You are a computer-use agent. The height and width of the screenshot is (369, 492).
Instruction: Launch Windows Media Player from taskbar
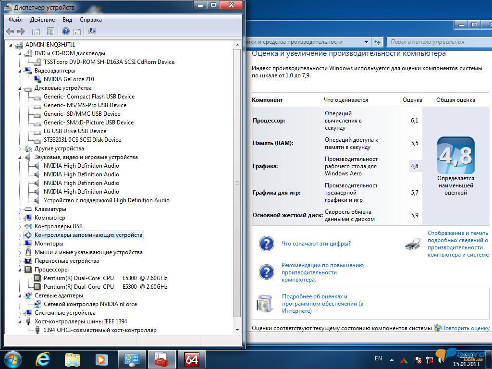coord(101,359)
